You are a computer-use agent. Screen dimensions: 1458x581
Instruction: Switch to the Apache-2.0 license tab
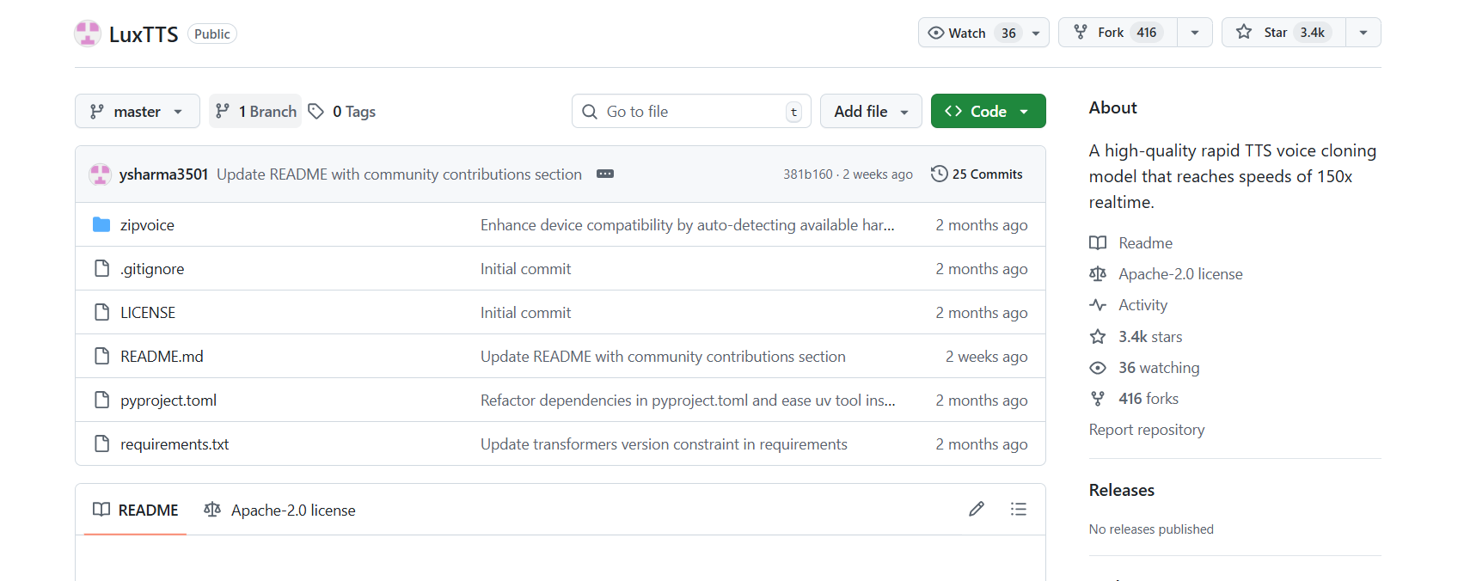tap(279, 510)
